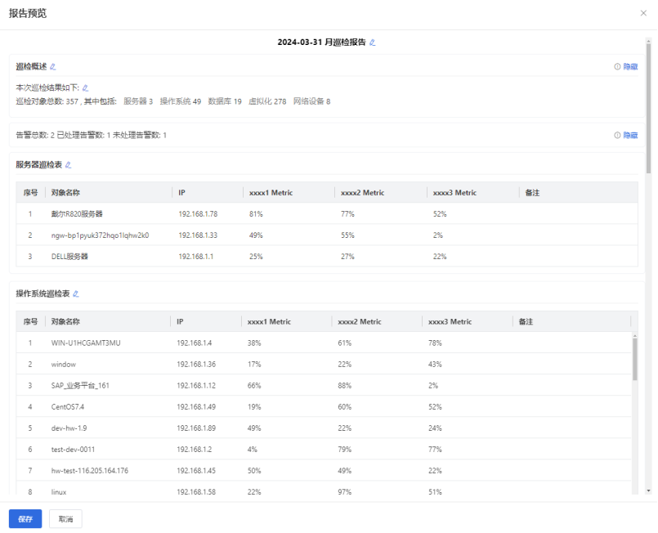Close the 报告预览 dialog
Image resolution: width=658 pixels, height=533 pixels.
(643, 13)
